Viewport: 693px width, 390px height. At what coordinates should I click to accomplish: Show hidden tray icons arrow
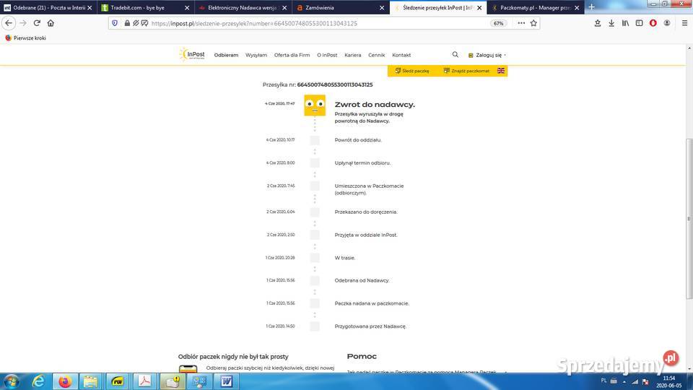point(624,381)
